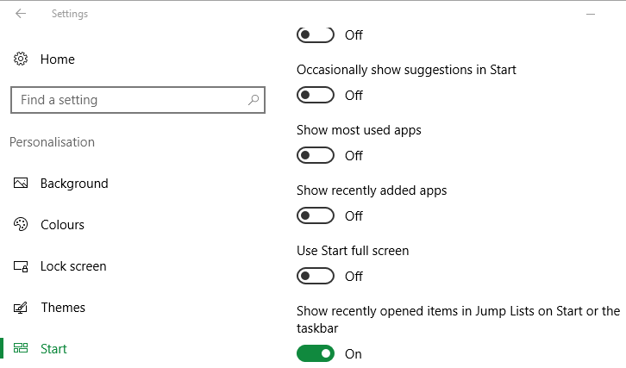Image resolution: width=626 pixels, height=368 pixels.
Task: Open the Colours settings page
Action: point(62,225)
